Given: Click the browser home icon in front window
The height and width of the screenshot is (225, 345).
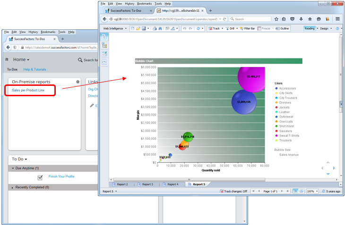Looking at the screenshot, I should point(310,19).
